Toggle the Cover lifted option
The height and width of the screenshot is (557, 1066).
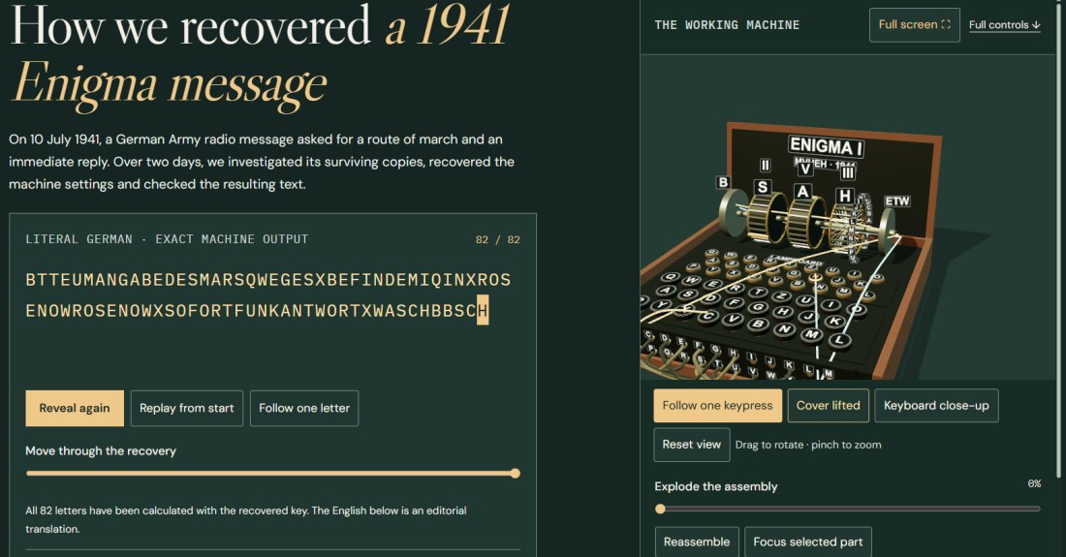(x=828, y=406)
